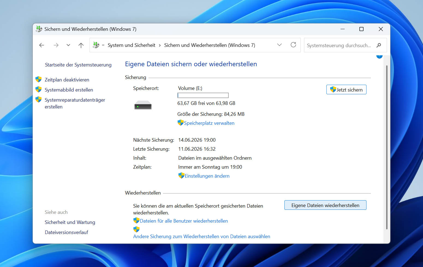Click text 63,67 GB frei von 63,98 GB
423x267 pixels.
coord(206,103)
